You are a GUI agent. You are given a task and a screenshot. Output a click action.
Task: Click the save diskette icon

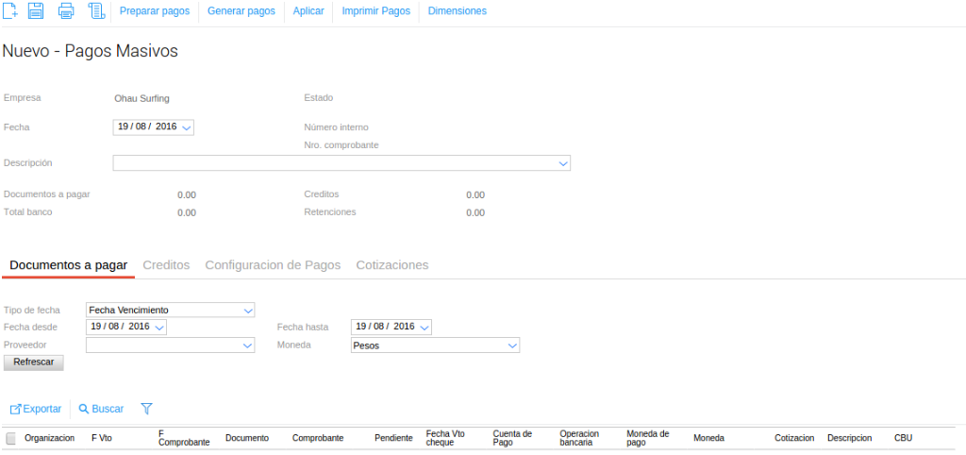36,10
